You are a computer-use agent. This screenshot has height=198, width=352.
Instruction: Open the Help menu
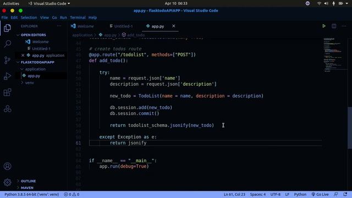point(92,18)
